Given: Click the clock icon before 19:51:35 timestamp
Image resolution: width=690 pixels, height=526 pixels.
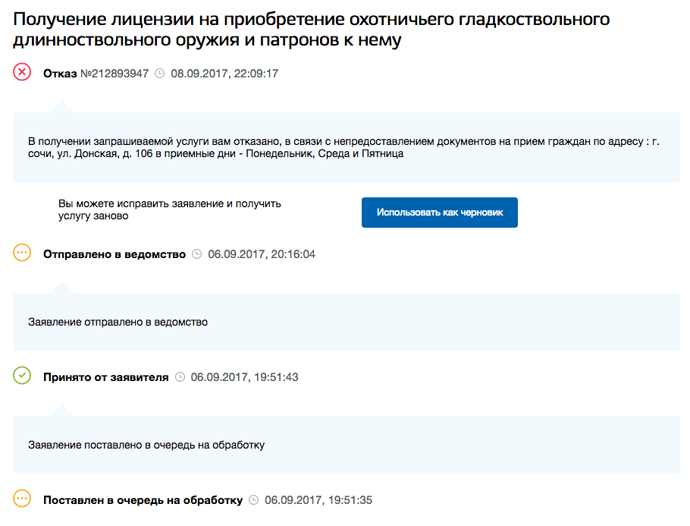Looking at the screenshot, I should pos(254,500).
